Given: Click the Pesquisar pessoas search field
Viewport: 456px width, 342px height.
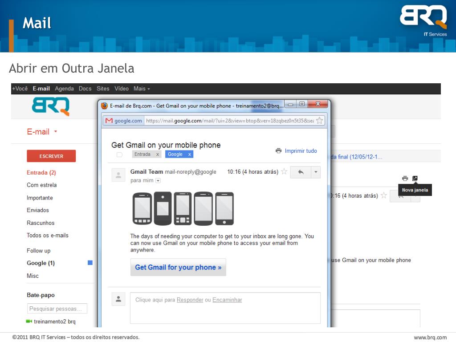Looking at the screenshot, I should pos(57,309).
